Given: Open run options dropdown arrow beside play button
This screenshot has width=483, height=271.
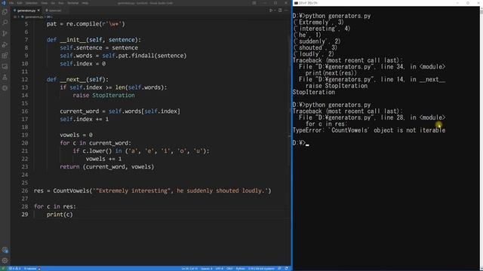Looking at the screenshot, I should pos(275,11).
